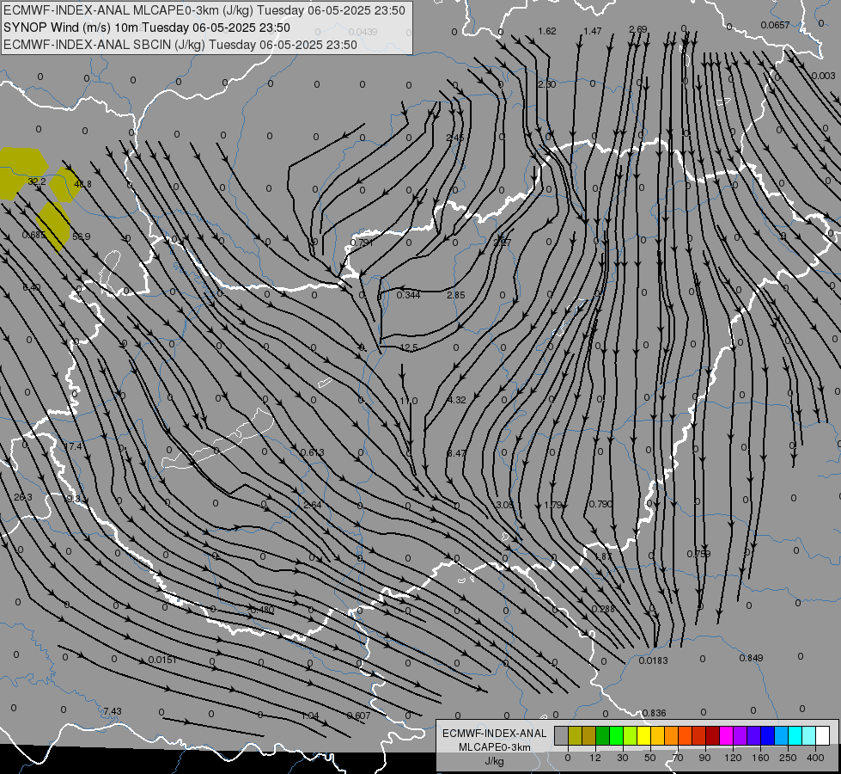Click the map value 0.791
The width and height of the screenshot is (841, 774).
click(362, 243)
